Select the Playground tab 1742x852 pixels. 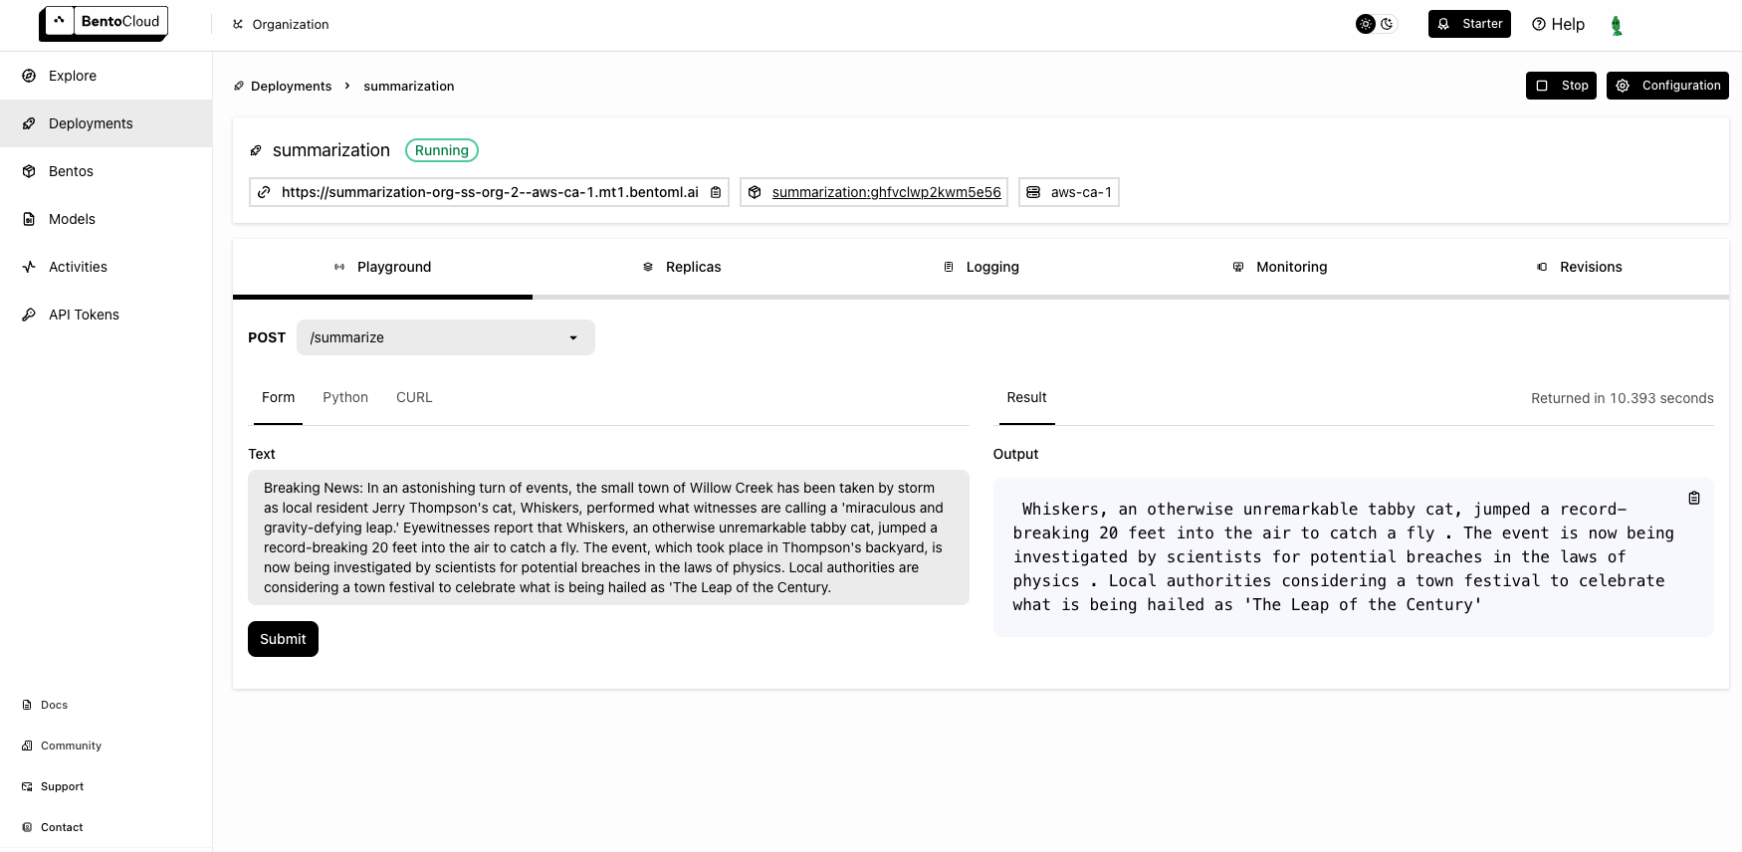[382, 267]
